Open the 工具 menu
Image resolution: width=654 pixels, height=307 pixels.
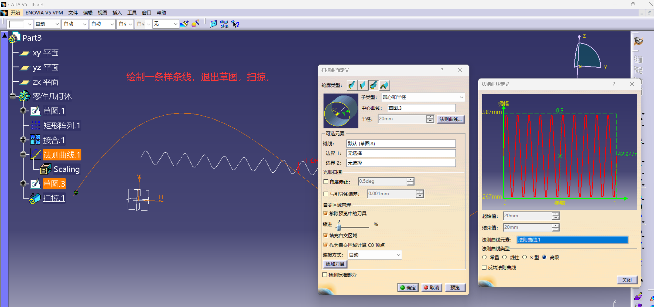click(x=132, y=13)
